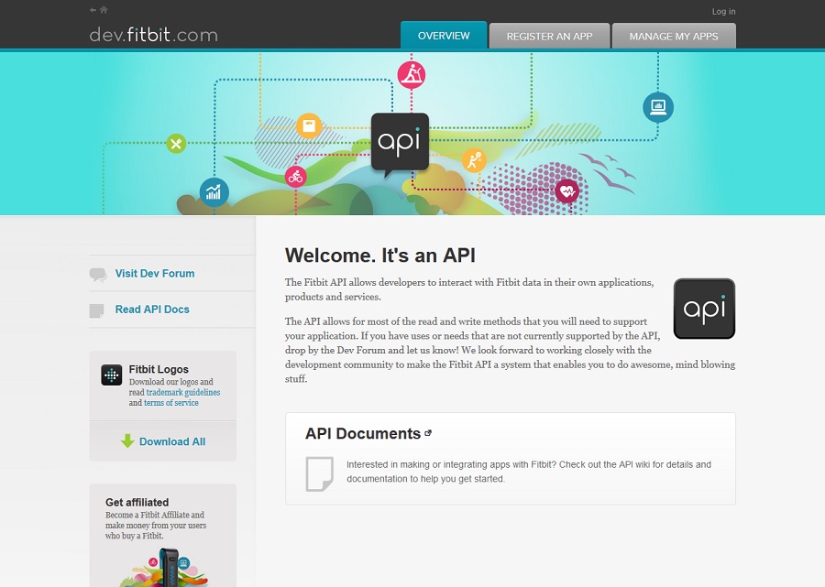The width and height of the screenshot is (825, 587).
Task: Click the dev.fitbit.com site logo
Action: (x=153, y=36)
